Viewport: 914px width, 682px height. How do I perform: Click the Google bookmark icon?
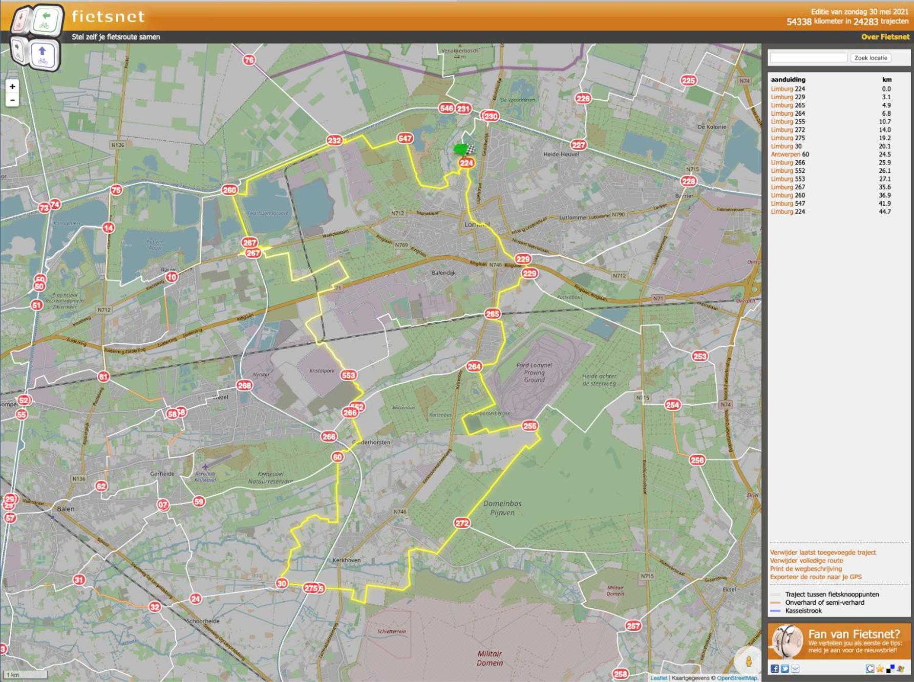tap(870, 668)
